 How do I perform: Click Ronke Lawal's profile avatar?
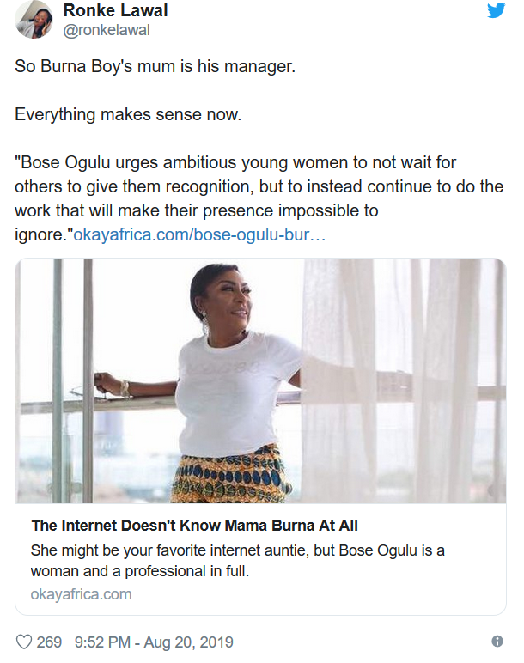pyautogui.click(x=35, y=19)
